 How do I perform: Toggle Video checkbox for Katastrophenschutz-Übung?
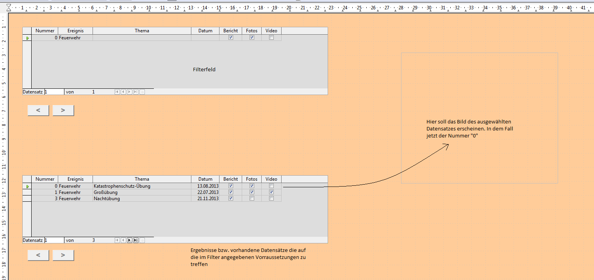click(x=271, y=186)
